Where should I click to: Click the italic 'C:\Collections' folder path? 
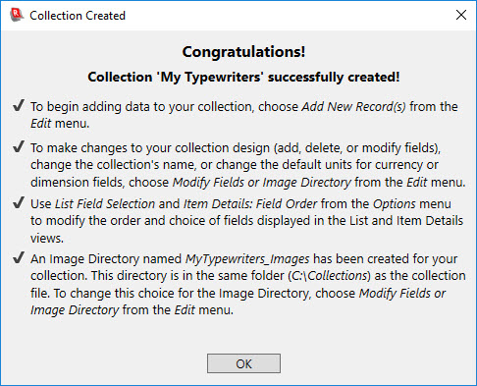click(329, 276)
